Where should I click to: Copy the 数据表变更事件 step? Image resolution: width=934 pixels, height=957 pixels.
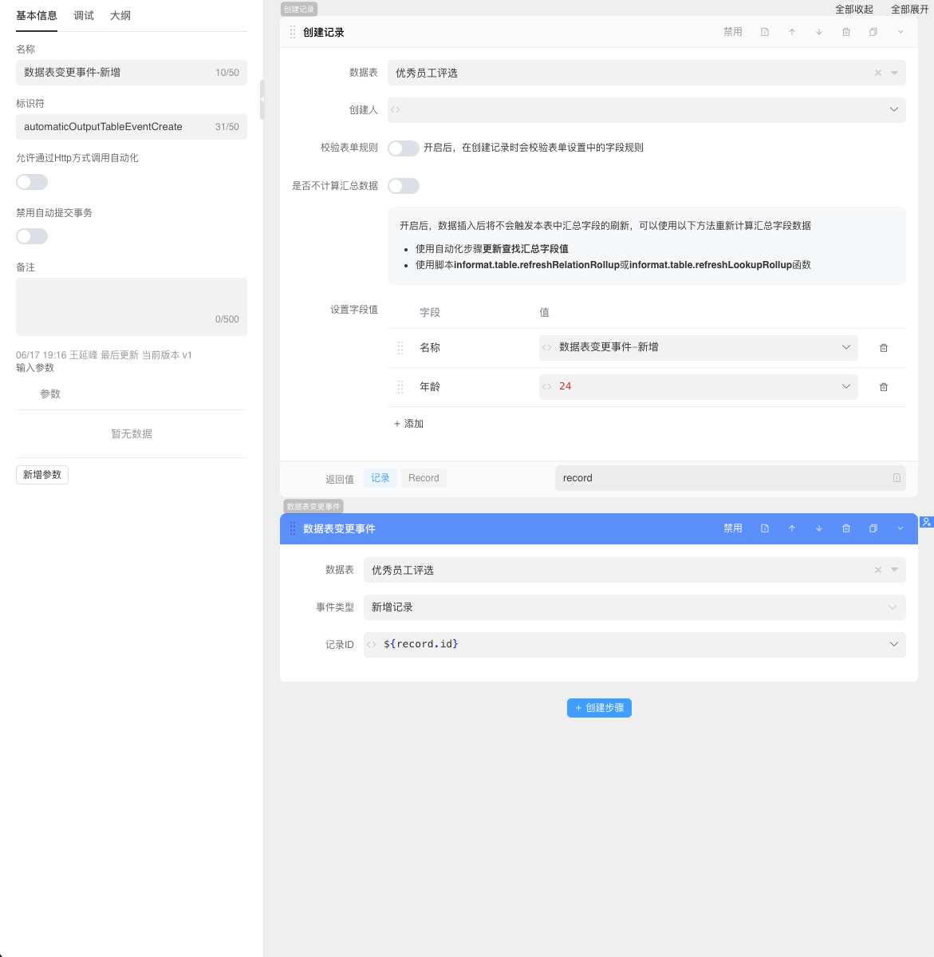[873, 528]
